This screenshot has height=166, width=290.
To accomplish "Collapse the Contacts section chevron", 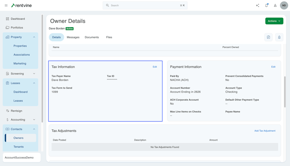I will [x=34, y=129].
